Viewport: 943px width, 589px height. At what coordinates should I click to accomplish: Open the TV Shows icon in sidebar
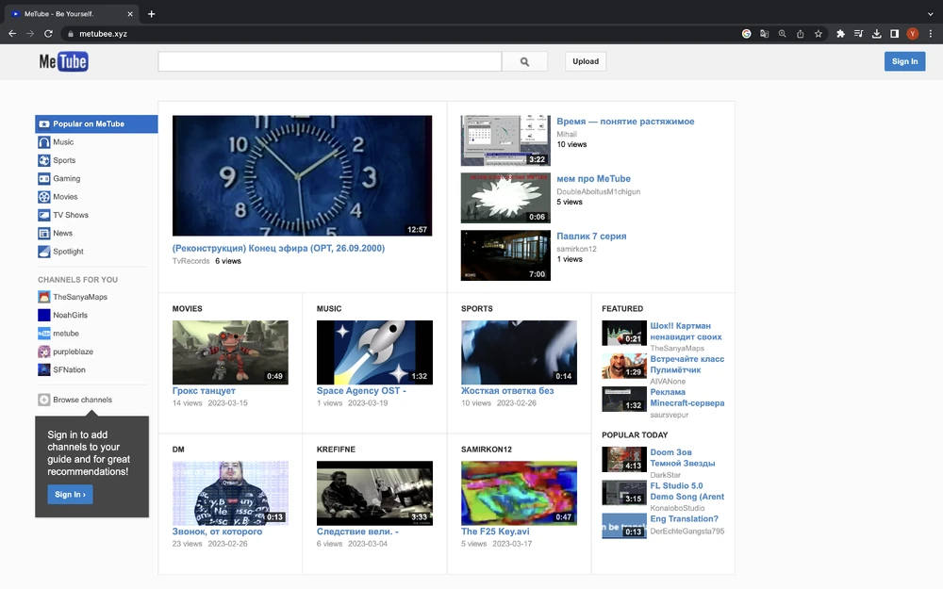tap(44, 215)
